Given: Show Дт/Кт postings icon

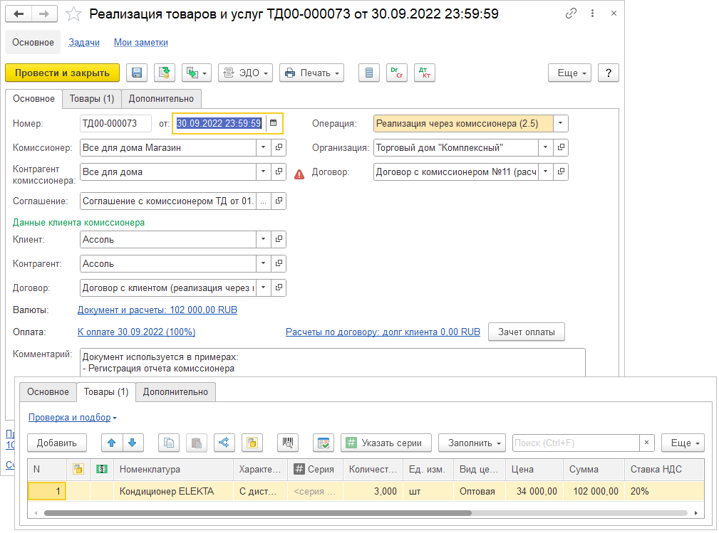Looking at the screenshot, I should pos(425,73).
